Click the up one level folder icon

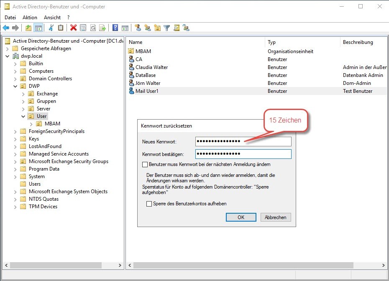pyautogui.click(x=28, y=28)
